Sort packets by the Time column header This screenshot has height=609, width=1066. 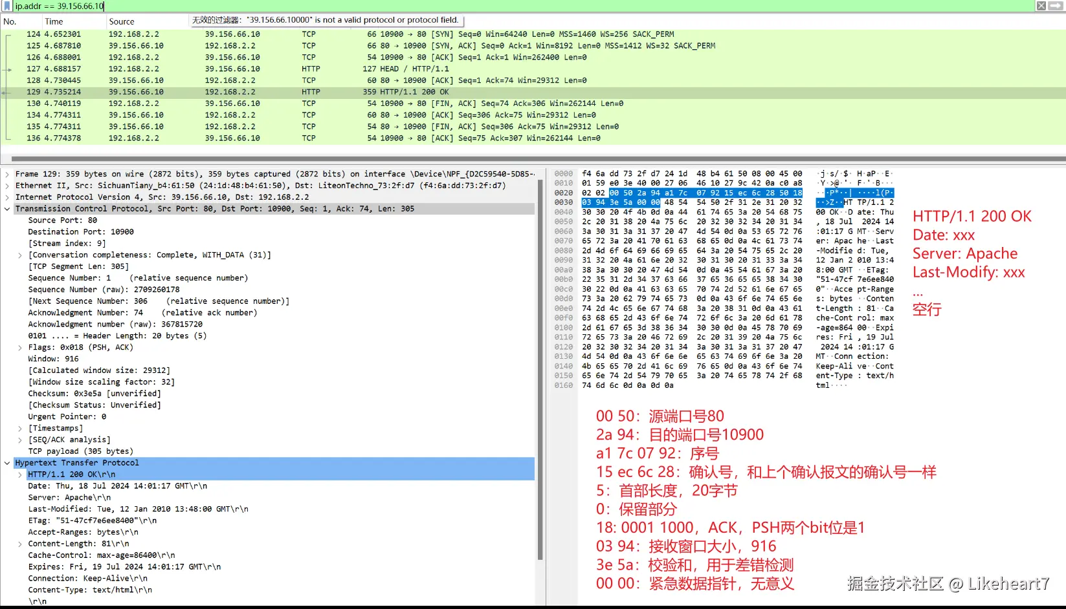pos(54,21)
